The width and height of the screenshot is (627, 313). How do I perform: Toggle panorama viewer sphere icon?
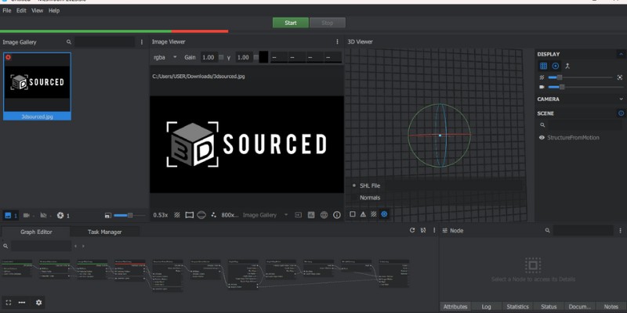tap(201, 215)
